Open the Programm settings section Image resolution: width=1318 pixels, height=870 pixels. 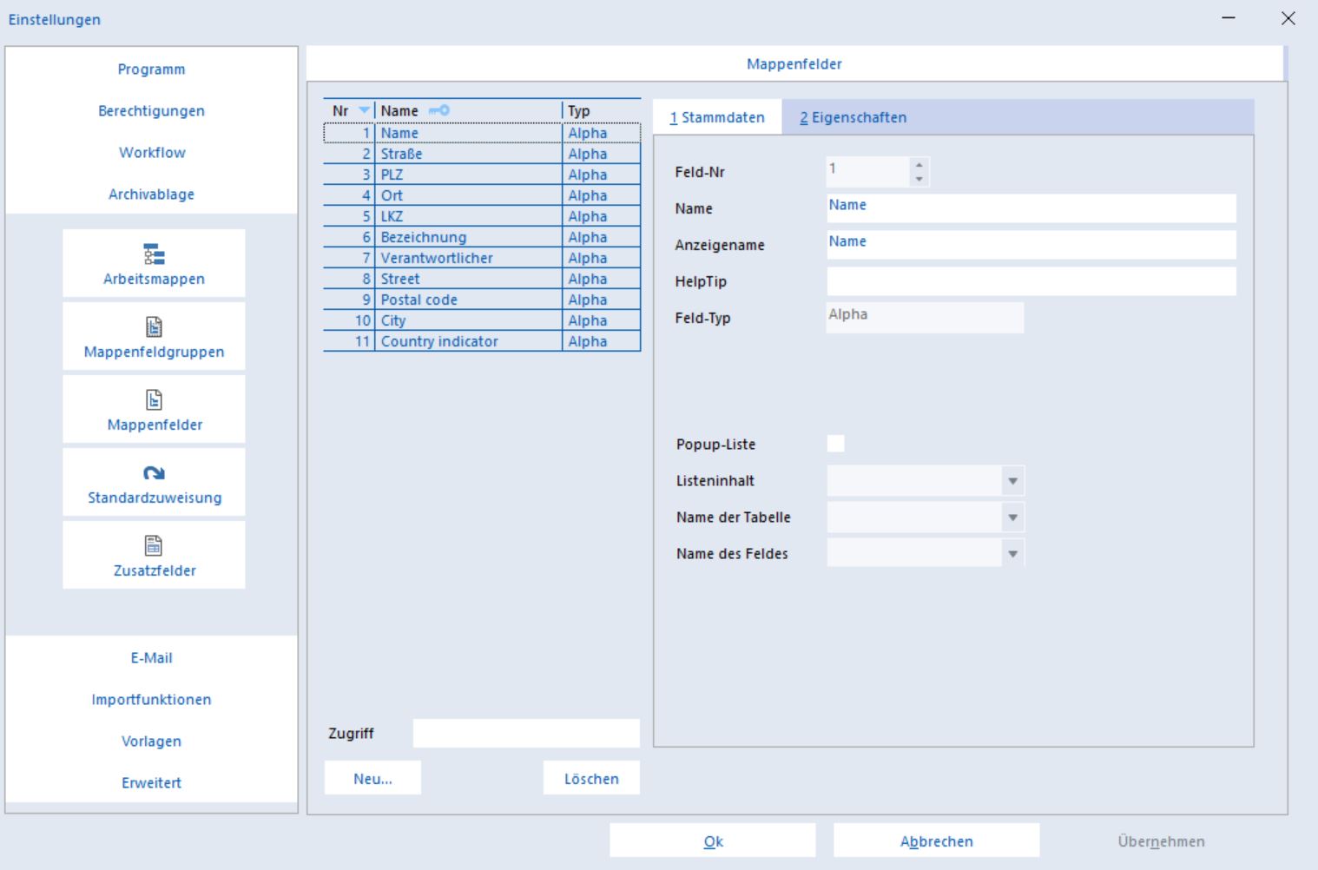click(151, 69)
